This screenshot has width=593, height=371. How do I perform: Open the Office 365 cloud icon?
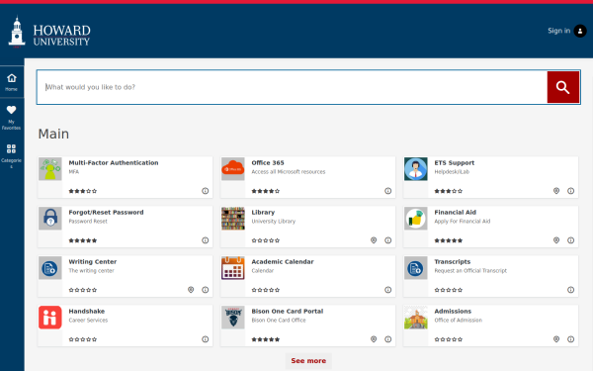233,169
